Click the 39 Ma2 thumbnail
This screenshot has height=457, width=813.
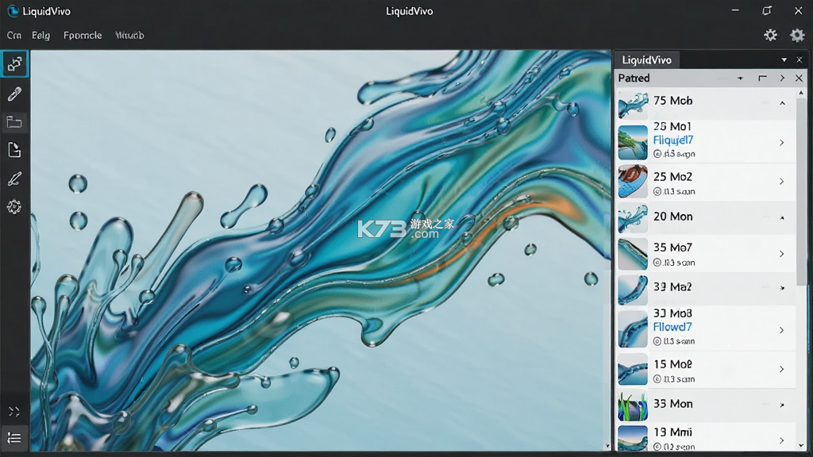tap(633, 290)
